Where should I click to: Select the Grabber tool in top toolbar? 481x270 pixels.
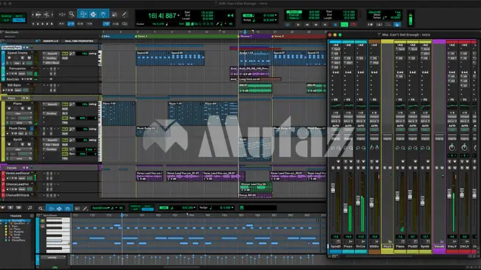point(103,14)
